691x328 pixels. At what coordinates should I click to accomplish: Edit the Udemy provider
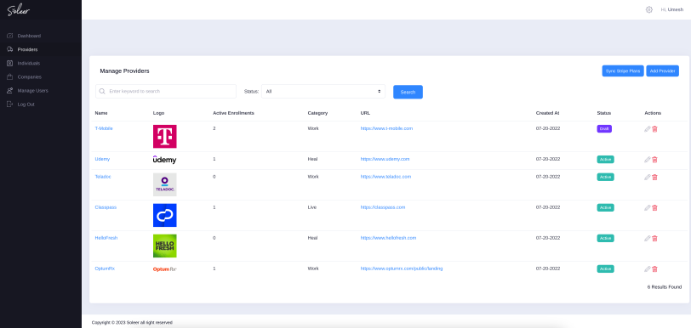click(647, 160)
